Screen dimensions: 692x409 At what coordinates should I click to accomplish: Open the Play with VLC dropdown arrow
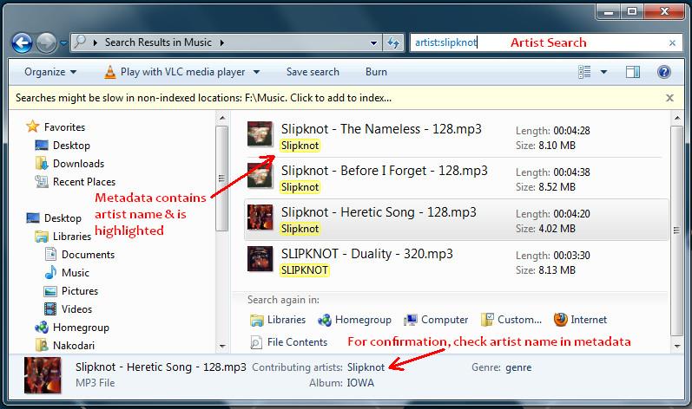point(256,72)
